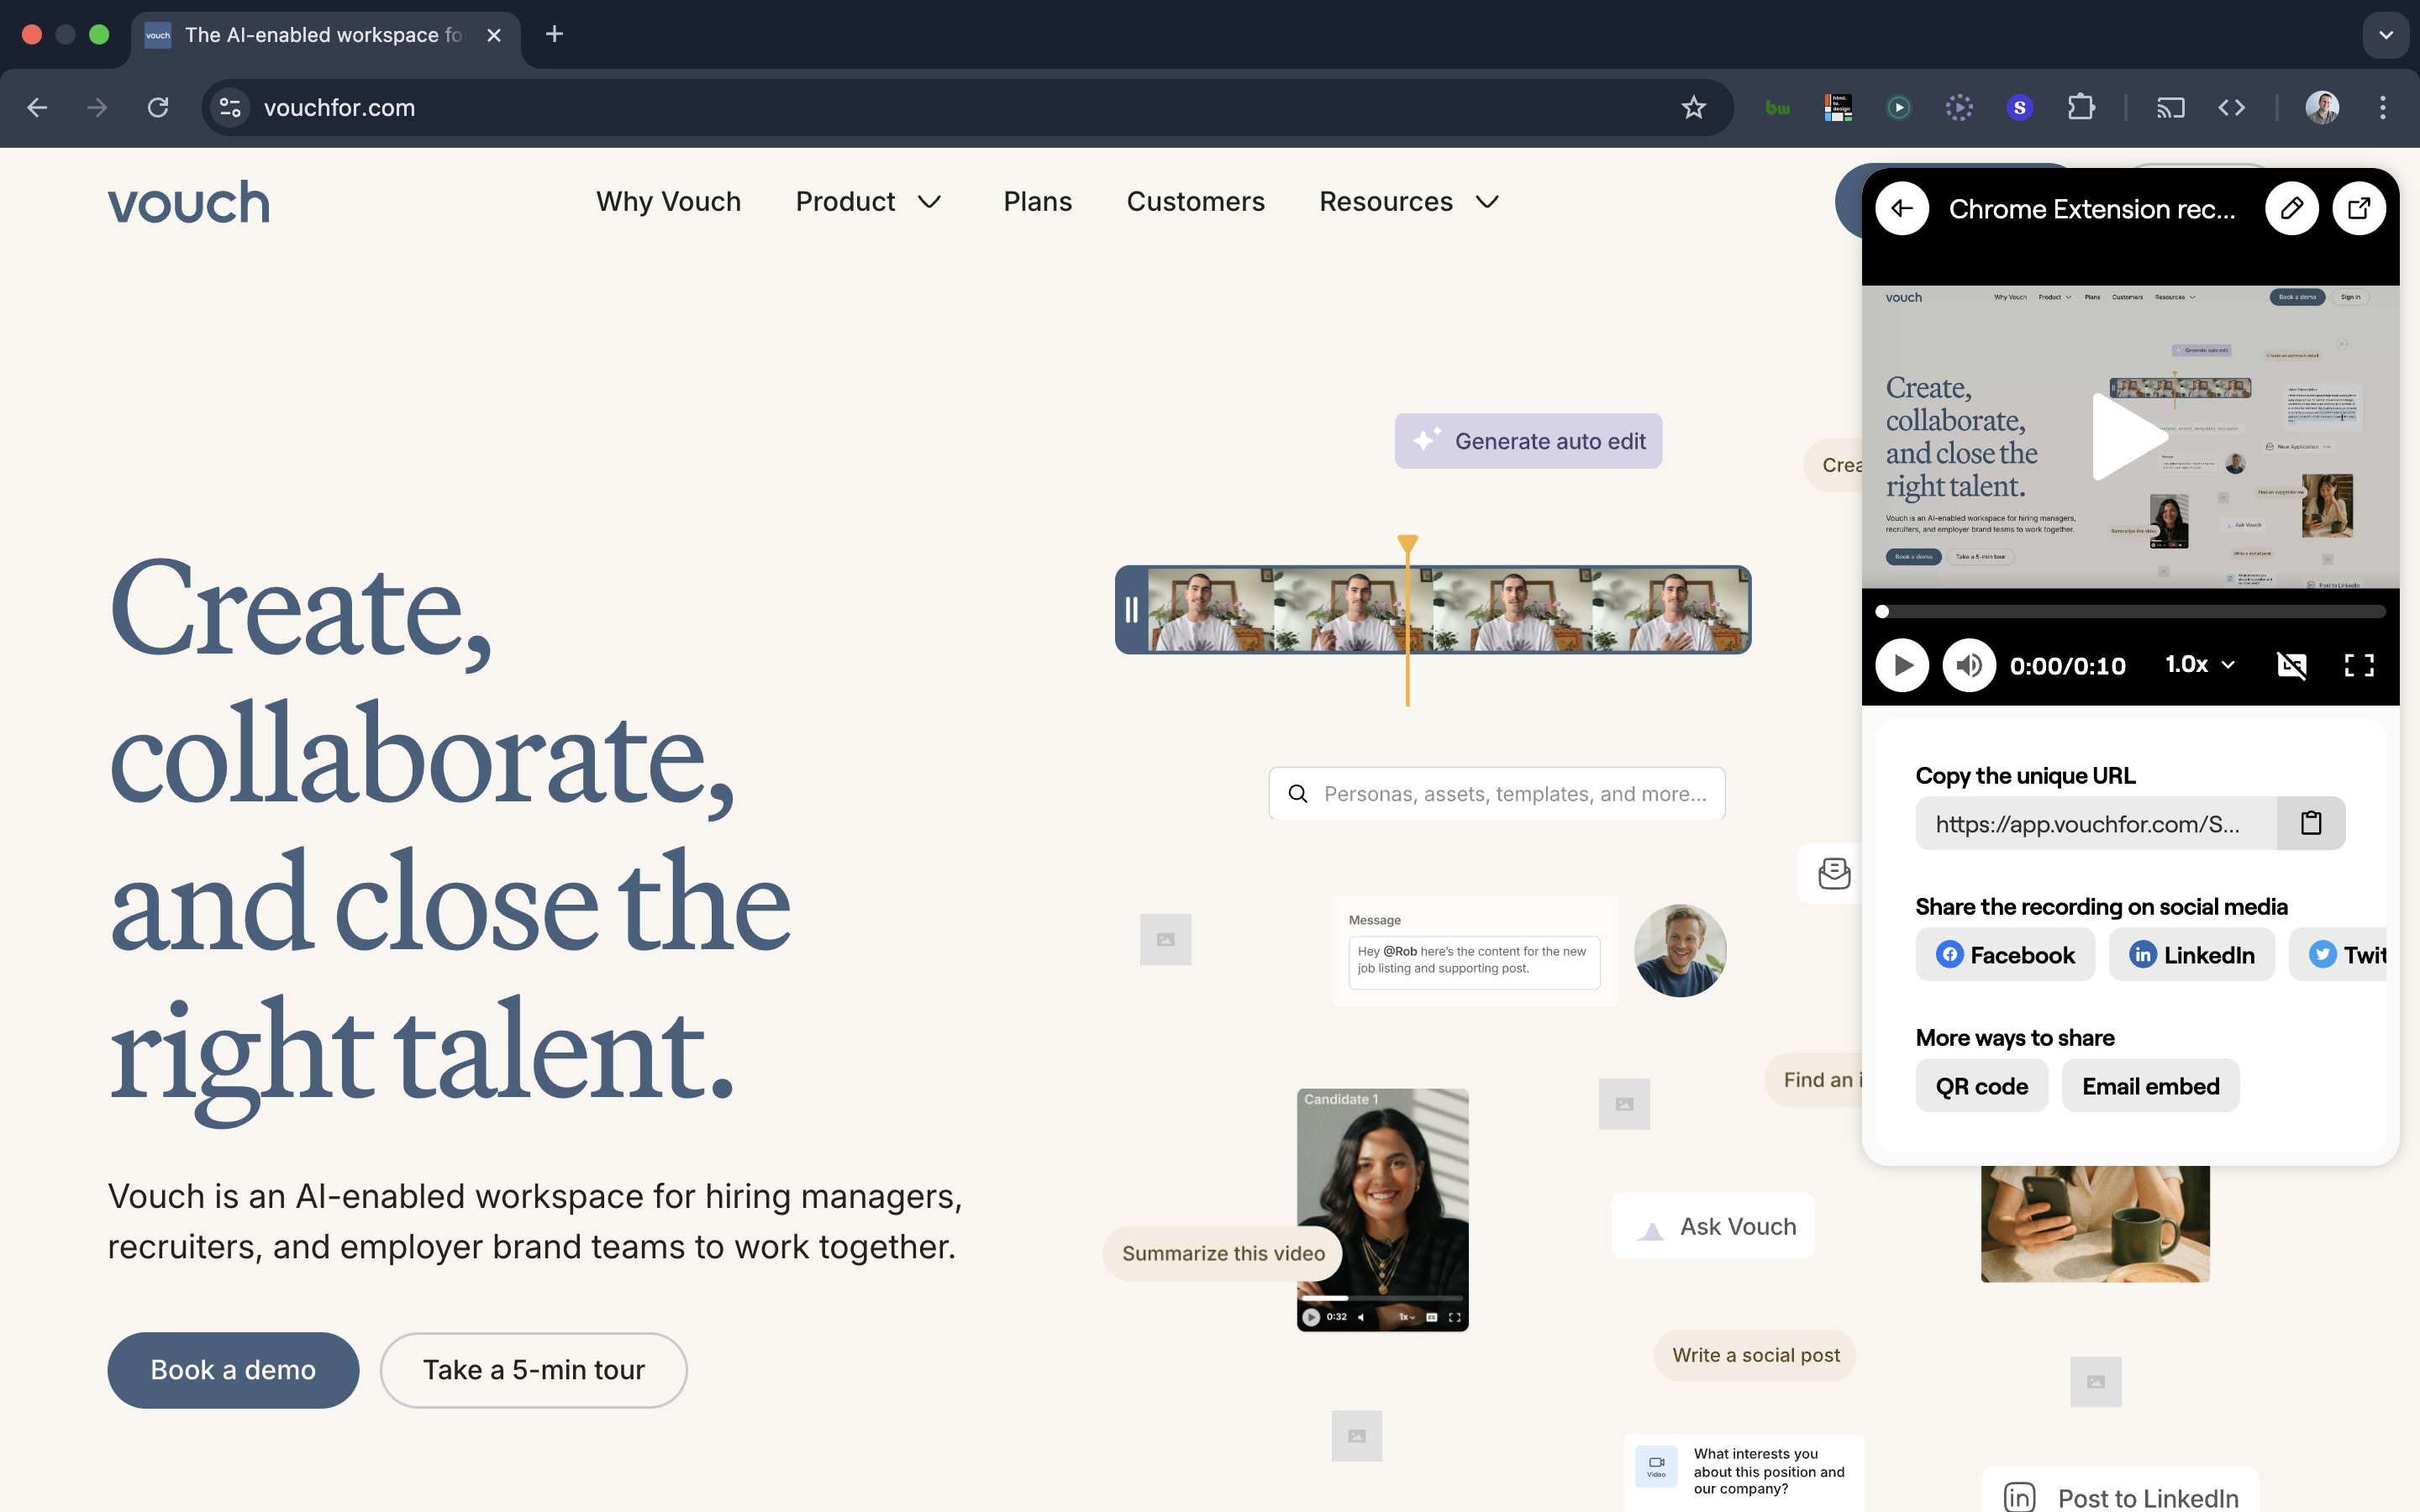This screenshot has height=1512, width=2420.
Task: Mute the recording volume
Action: click(x=1969, y=665)
